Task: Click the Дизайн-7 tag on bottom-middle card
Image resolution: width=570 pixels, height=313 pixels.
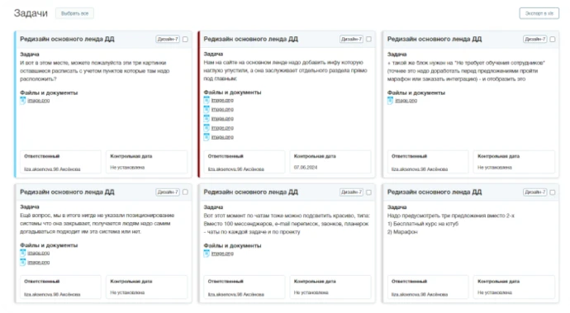Action: (x=351, y=192)
